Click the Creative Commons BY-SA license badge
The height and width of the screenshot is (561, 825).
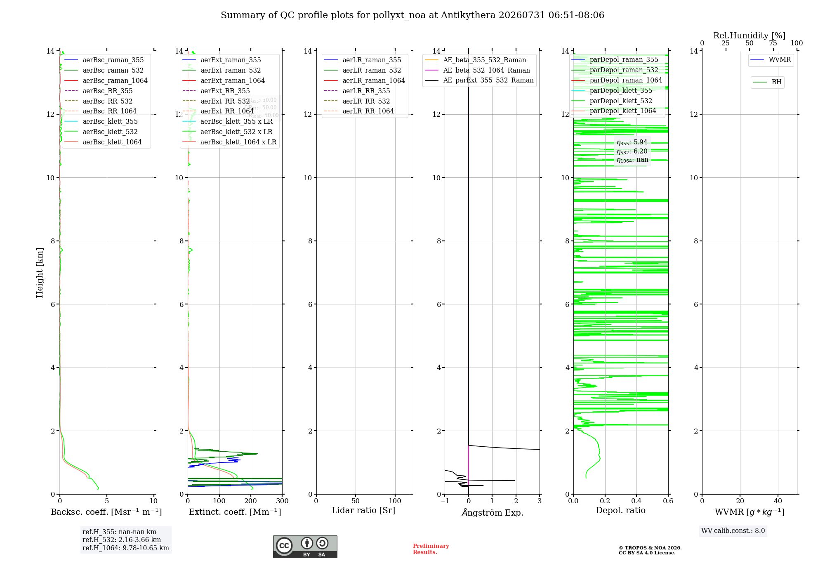coord(305,546)
